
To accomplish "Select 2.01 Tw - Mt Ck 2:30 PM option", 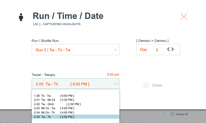I will pos(76,100).
